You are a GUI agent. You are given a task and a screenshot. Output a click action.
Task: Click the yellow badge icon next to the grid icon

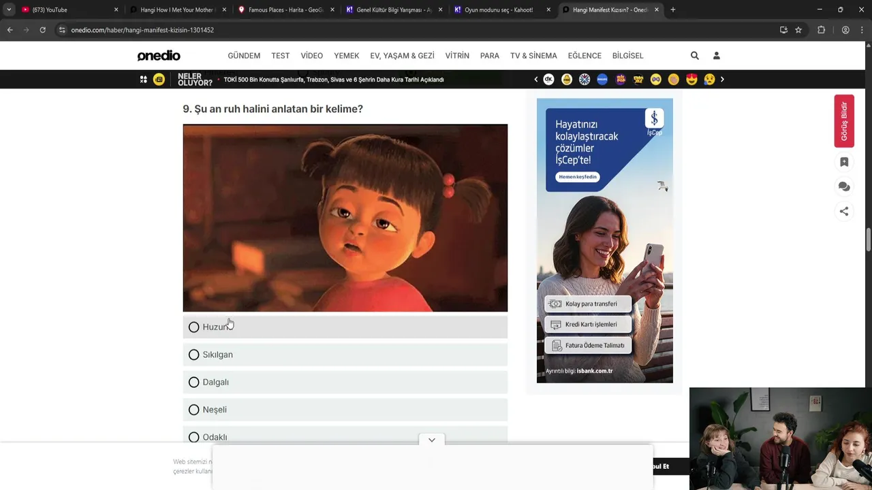pos(159,80)
